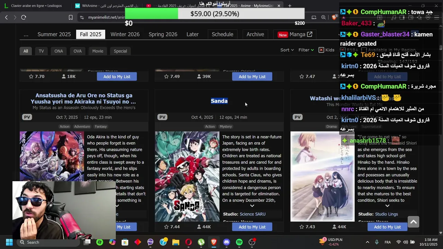Viewport: 443px width, 249px height.
Task: Open the Studio Lings studio link
Action: tap(387, 214)
